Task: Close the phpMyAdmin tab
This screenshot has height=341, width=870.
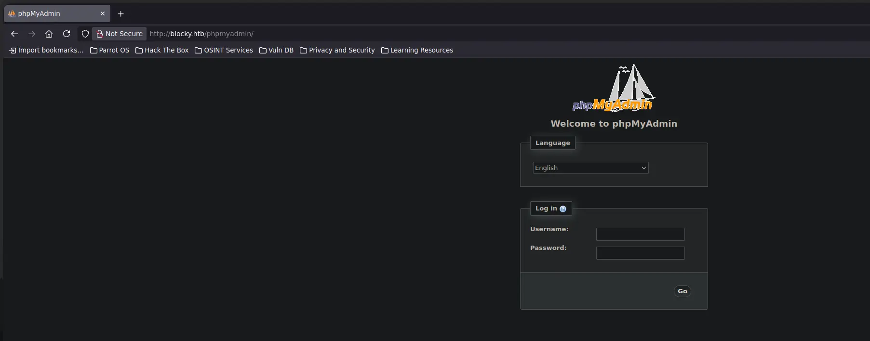Action: point(103,14)
